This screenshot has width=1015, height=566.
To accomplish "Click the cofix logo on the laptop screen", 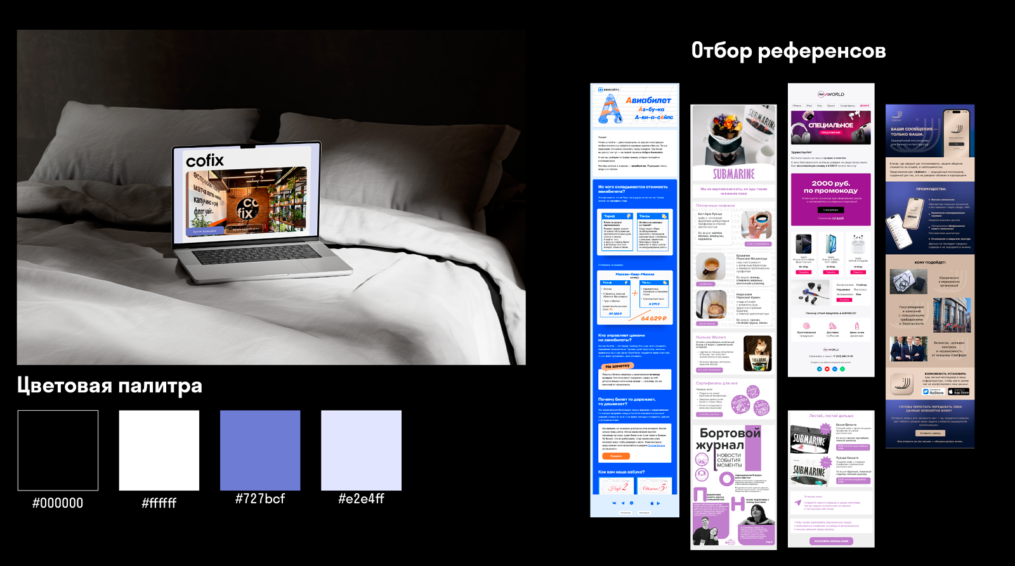I will (x=204, y=160).
